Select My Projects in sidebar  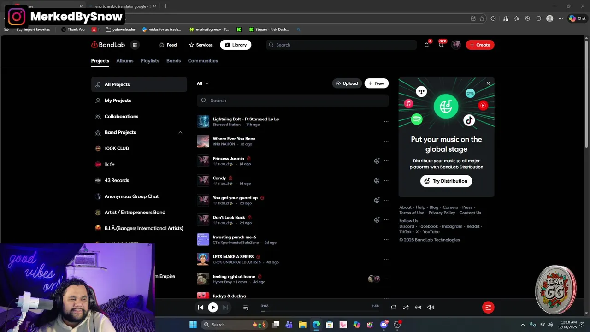click(139, 101)
